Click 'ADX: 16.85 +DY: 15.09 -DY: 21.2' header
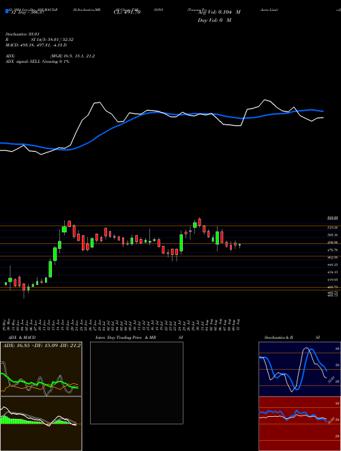 point(42,346)
